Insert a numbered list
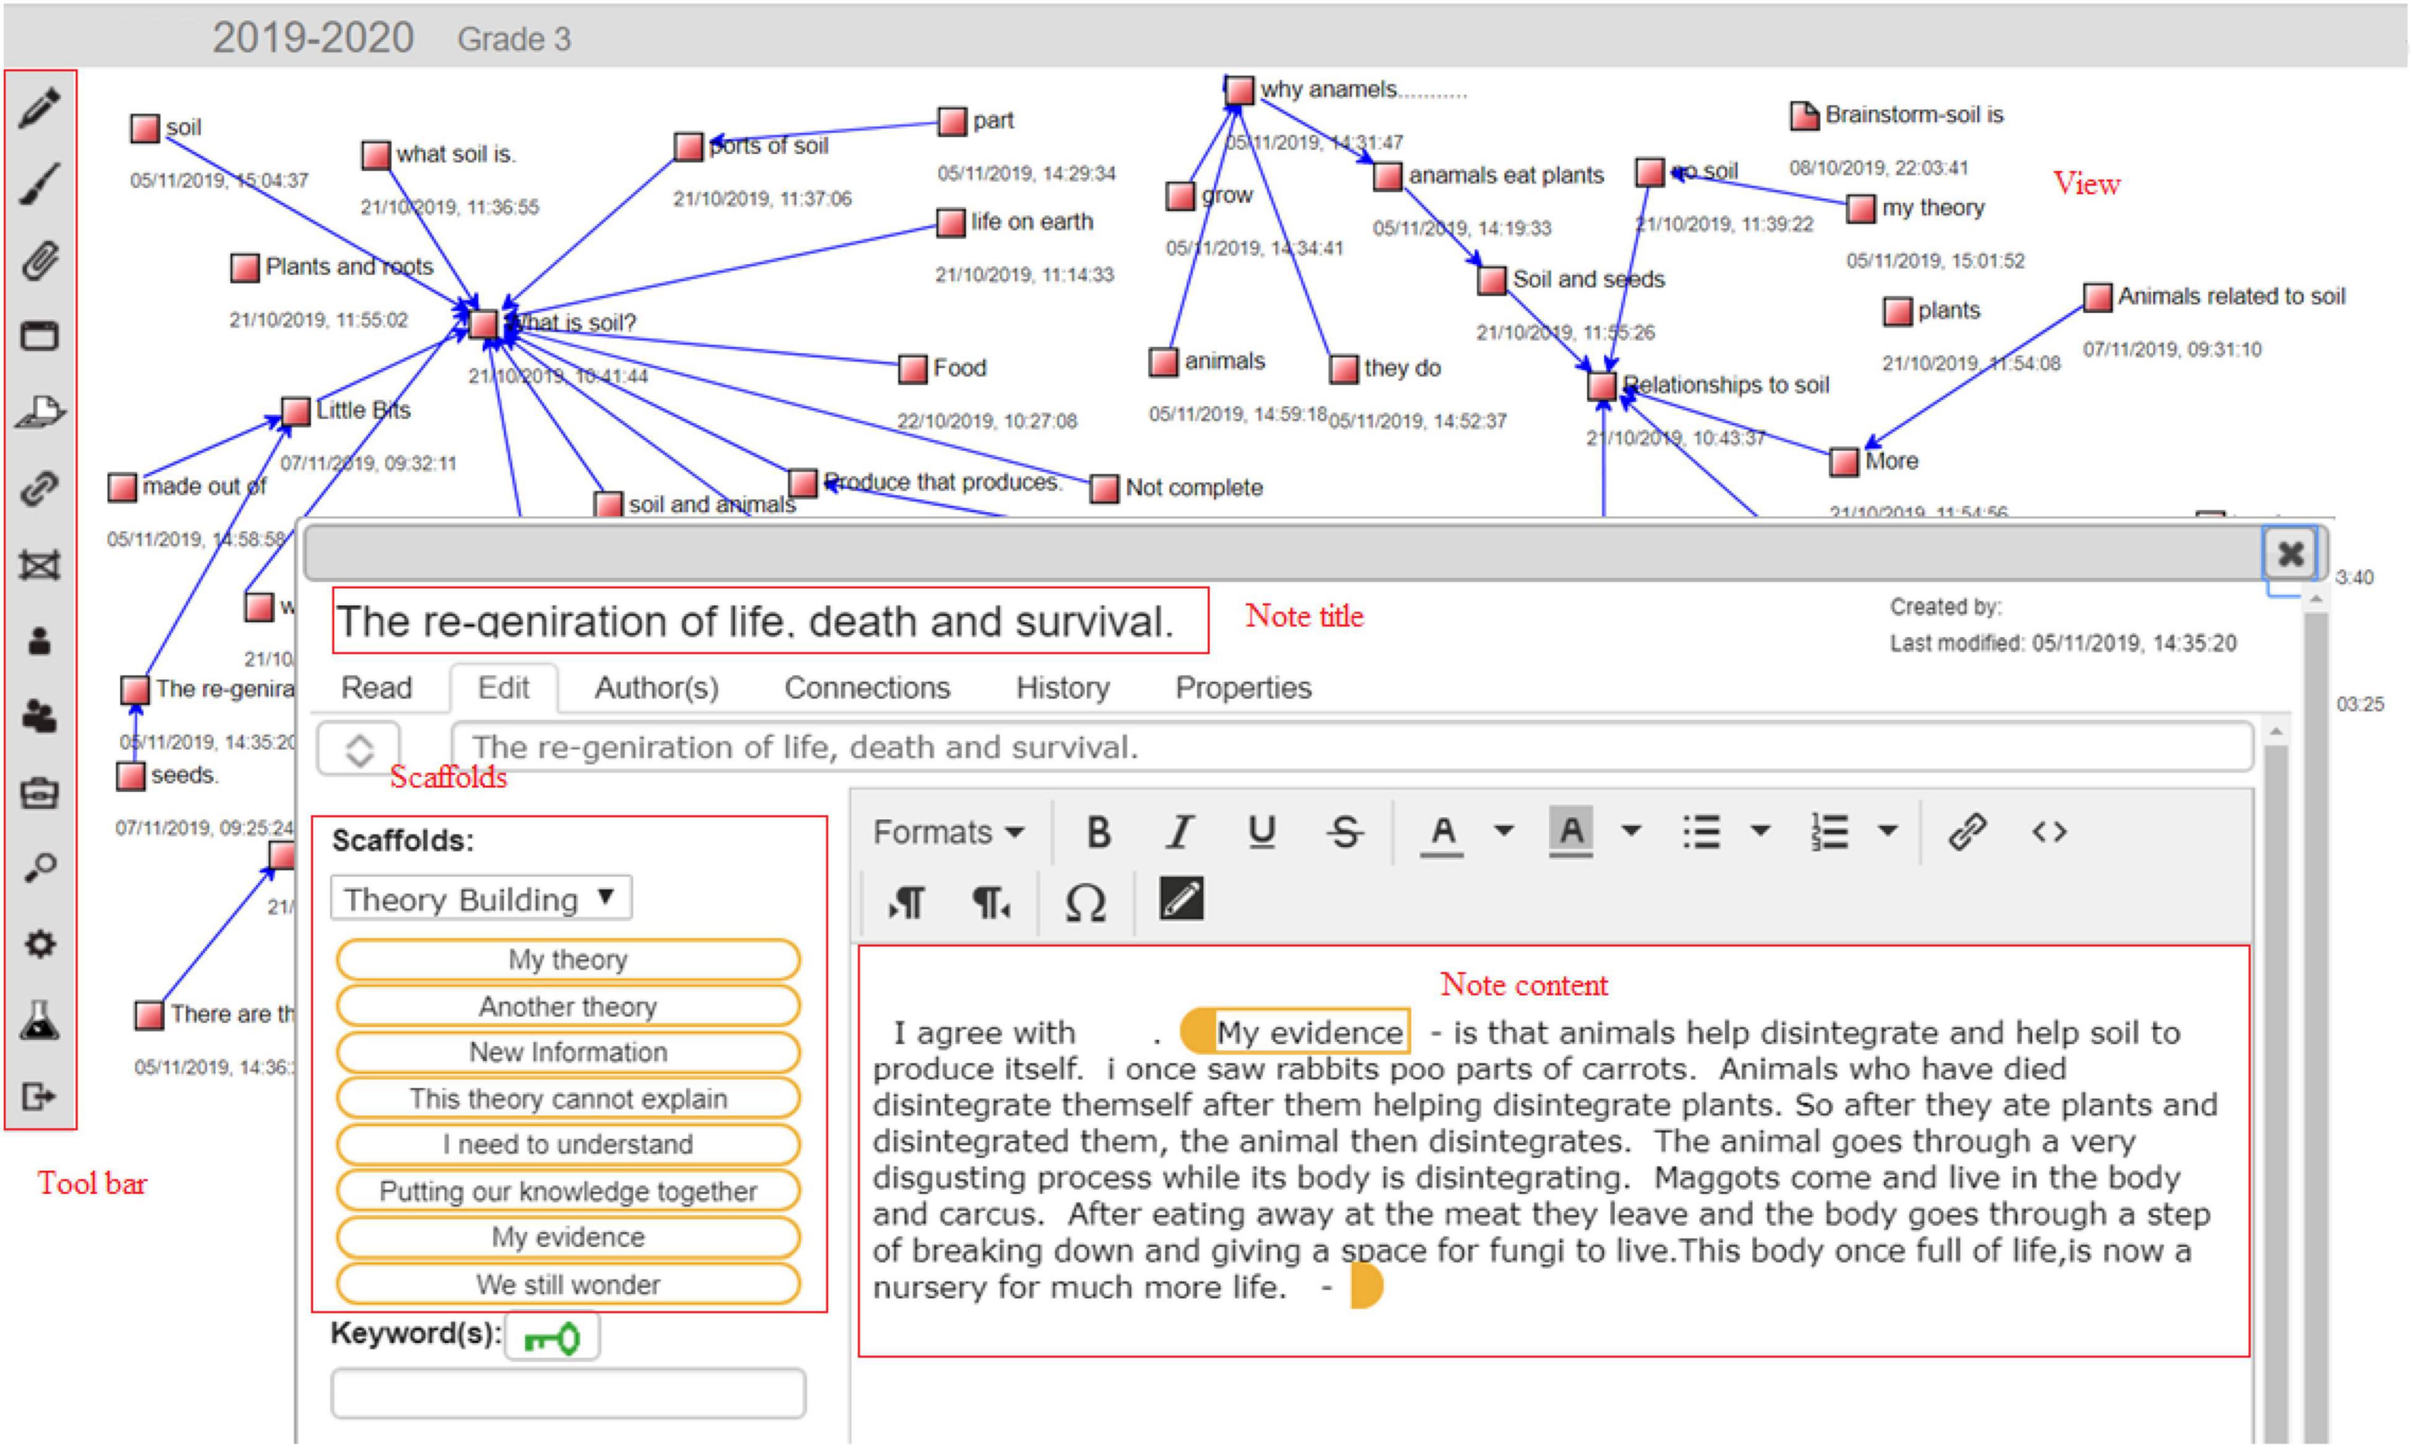The width and height of the screenshot is (2413, 1448). tap(1830, 832)
